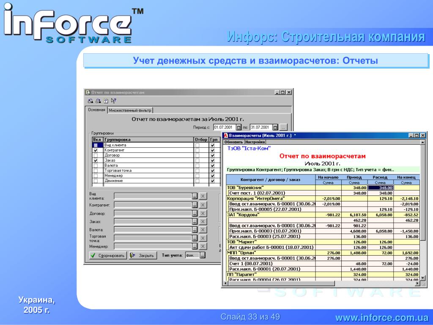
Task: Enable the Вкл checkbox for Валюта
Action: click(96, 165)
